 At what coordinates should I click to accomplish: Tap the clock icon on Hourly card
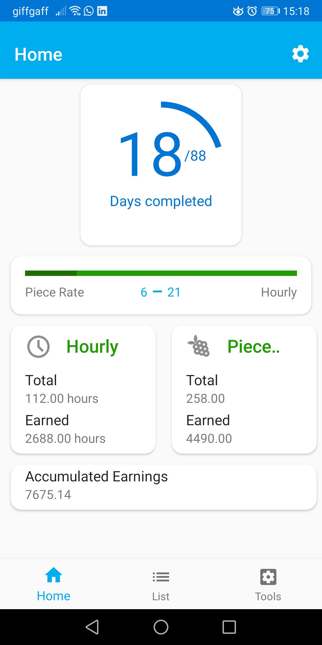tap(38, 347)
